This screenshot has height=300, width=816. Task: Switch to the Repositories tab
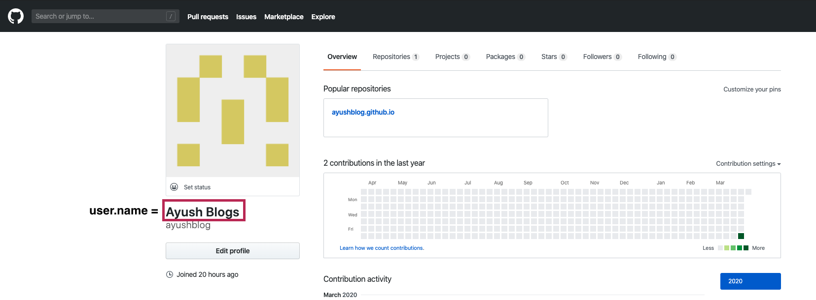tap(396, 57)
